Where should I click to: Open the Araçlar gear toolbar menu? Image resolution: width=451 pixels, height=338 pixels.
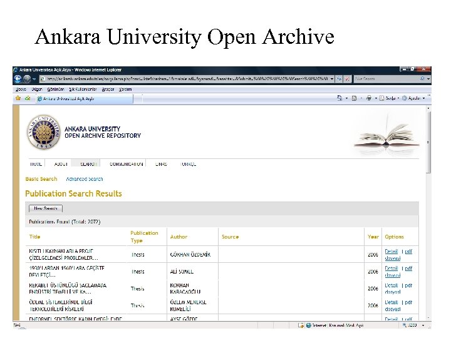[413, 98]
